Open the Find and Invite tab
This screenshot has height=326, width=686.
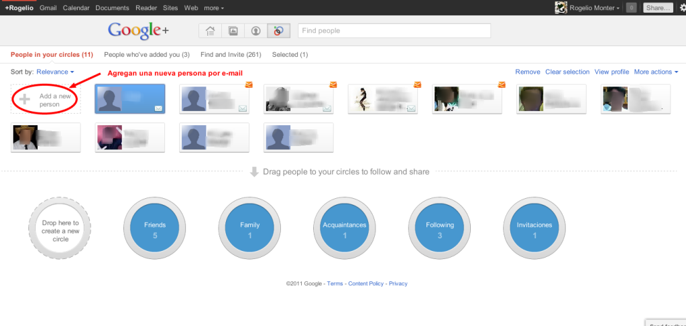click(x=231, y=54)
